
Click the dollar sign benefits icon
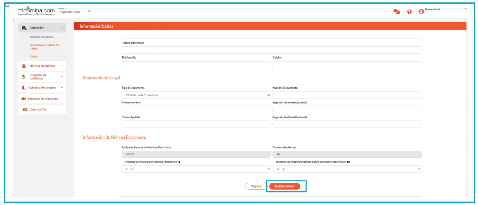pyautogui.click(x=24, y=77)
